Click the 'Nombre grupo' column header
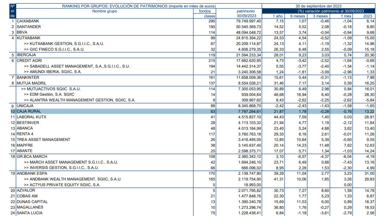The image size is (386, 216). pyautogui.click(x=105, y=11)
